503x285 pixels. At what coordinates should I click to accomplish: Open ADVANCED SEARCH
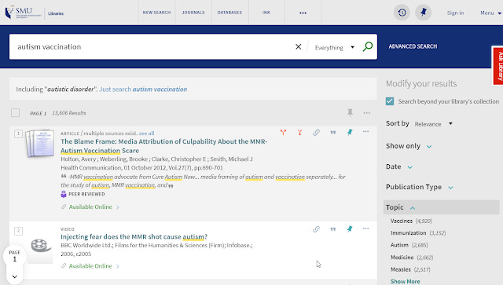413,46
